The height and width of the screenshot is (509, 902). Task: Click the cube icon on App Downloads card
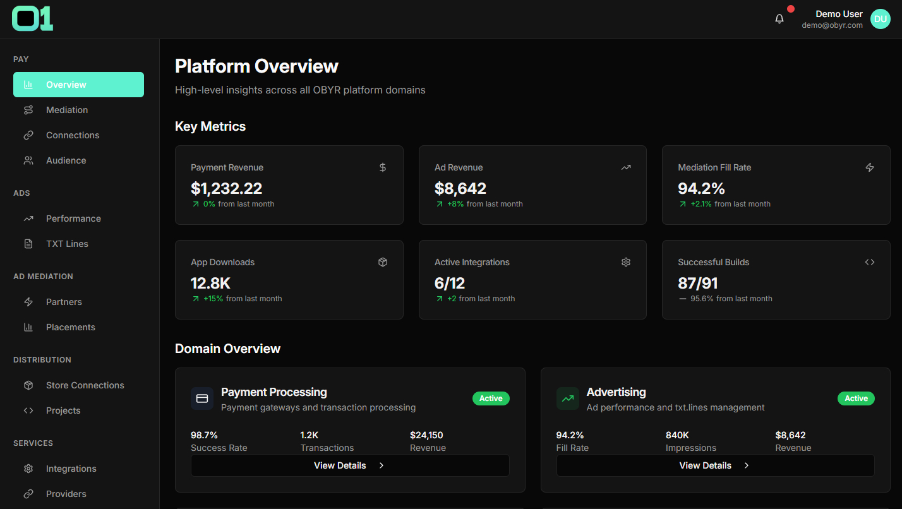tap(383, 262)
